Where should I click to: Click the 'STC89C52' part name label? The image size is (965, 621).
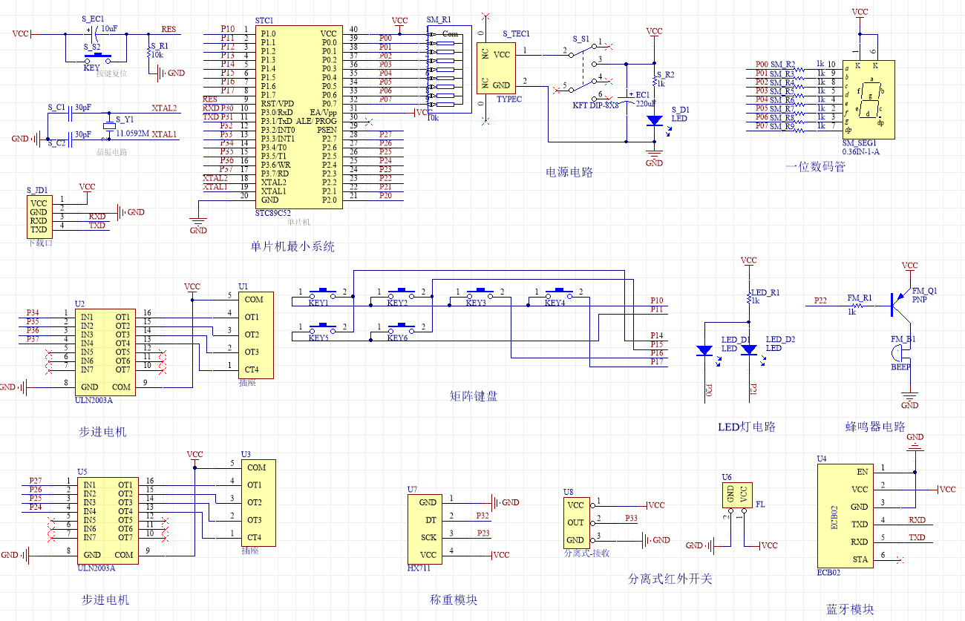coord(275,213)
